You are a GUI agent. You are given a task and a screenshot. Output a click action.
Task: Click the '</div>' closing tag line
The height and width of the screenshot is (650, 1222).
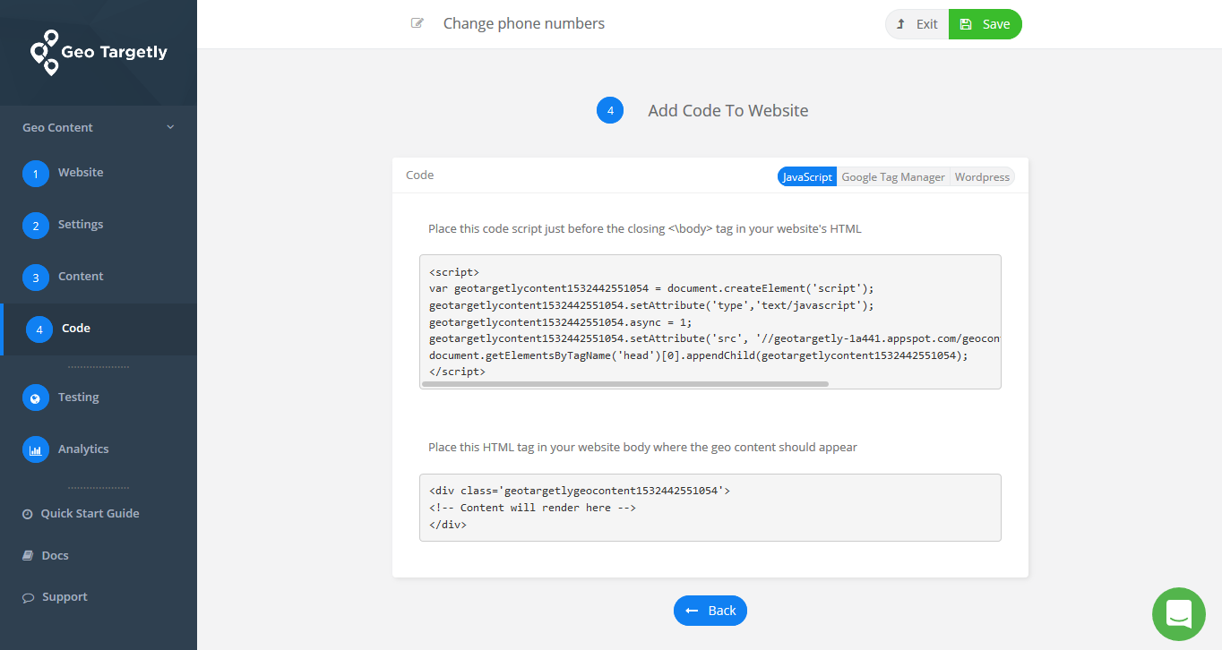(x=448, y=525)
